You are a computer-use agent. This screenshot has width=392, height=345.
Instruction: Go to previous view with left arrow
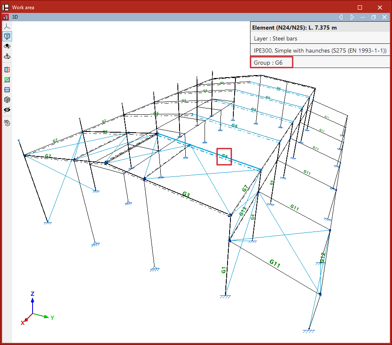coord(341,17)
